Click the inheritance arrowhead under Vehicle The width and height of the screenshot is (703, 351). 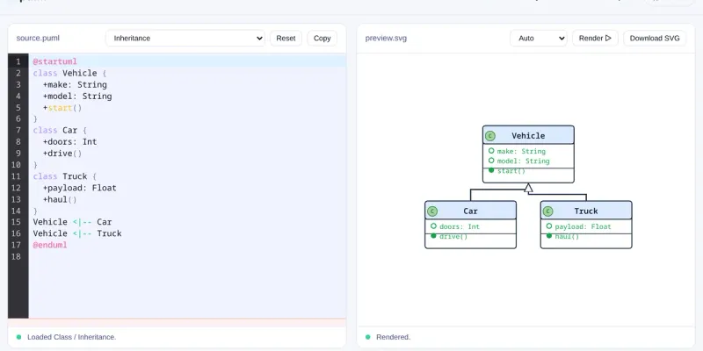(x=529, y=188)
